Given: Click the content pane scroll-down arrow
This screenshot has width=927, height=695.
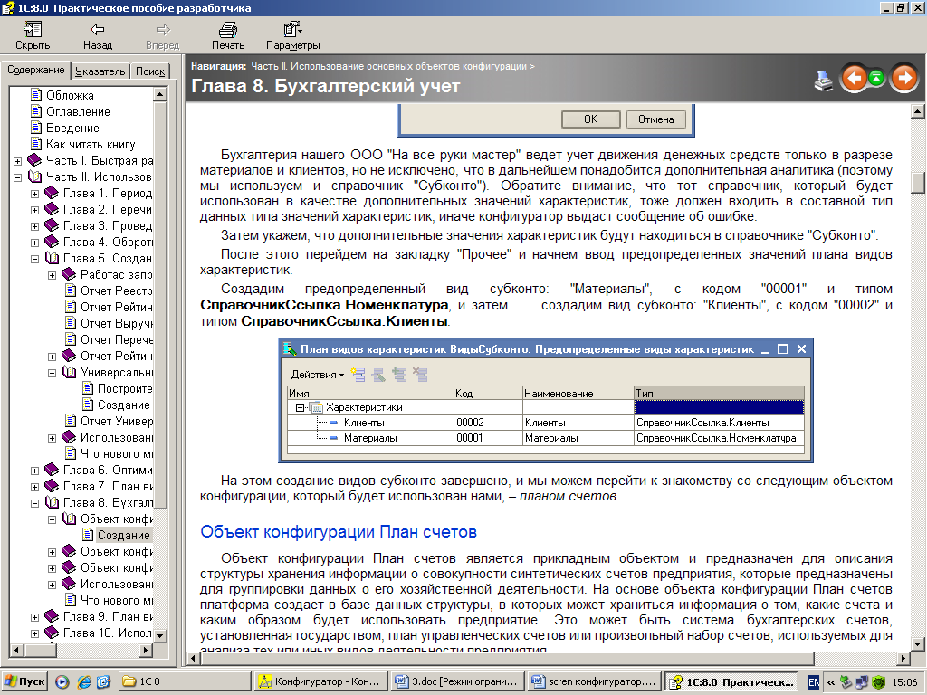Looking at the screenshot, I should pos(918,644).
